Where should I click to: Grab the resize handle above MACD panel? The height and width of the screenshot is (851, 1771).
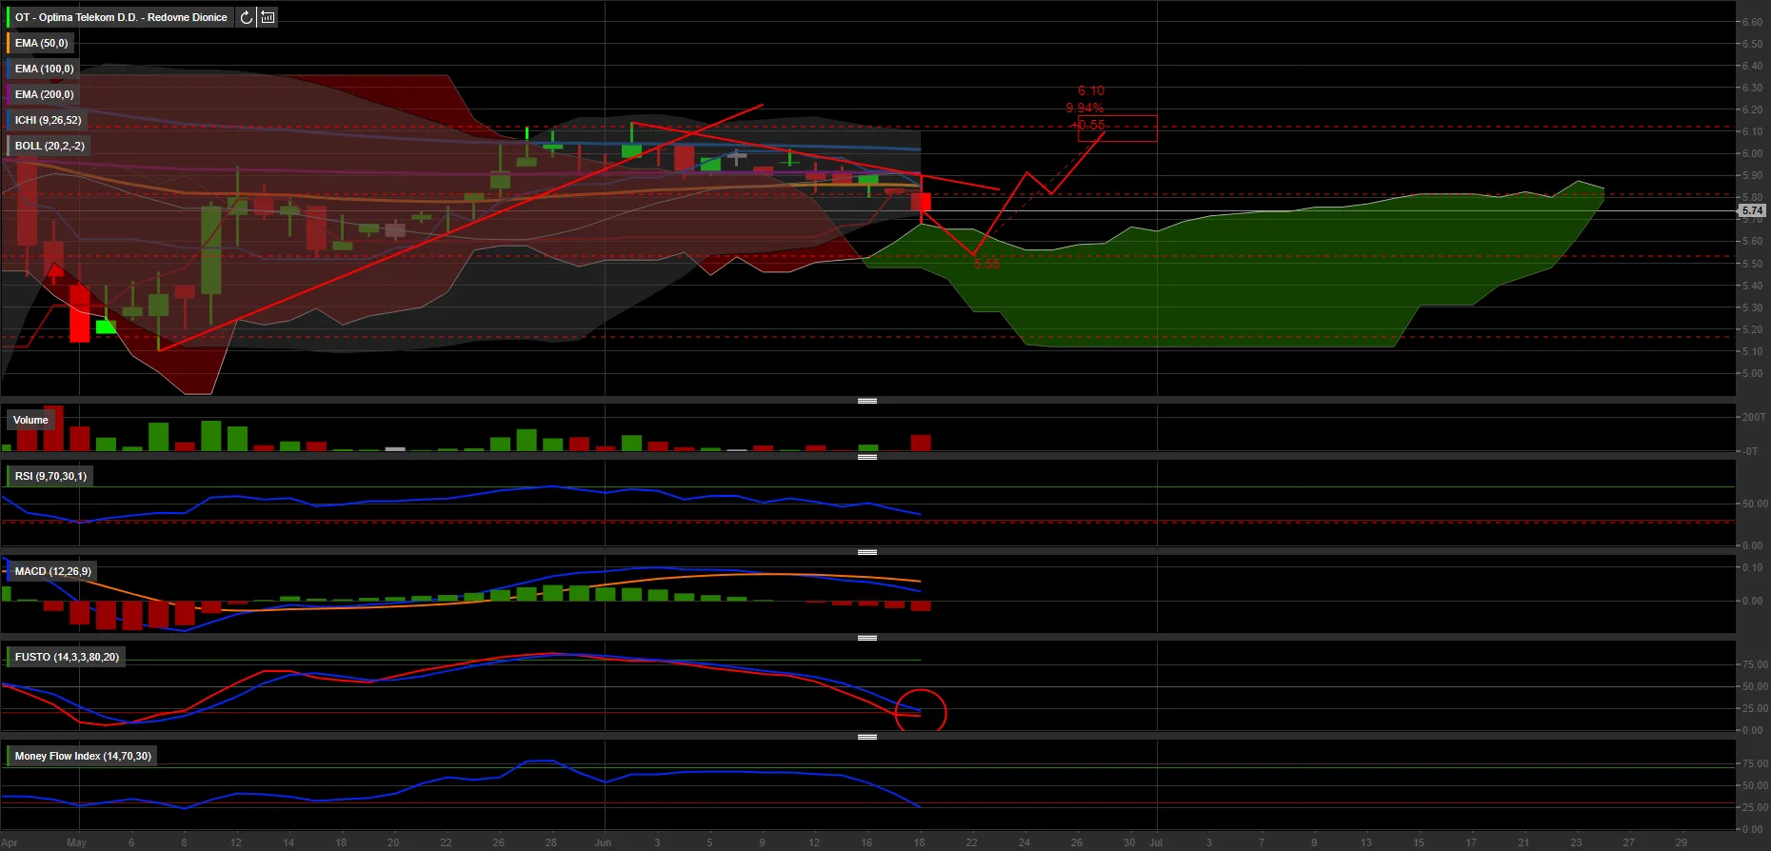click(x=866, y=552)
